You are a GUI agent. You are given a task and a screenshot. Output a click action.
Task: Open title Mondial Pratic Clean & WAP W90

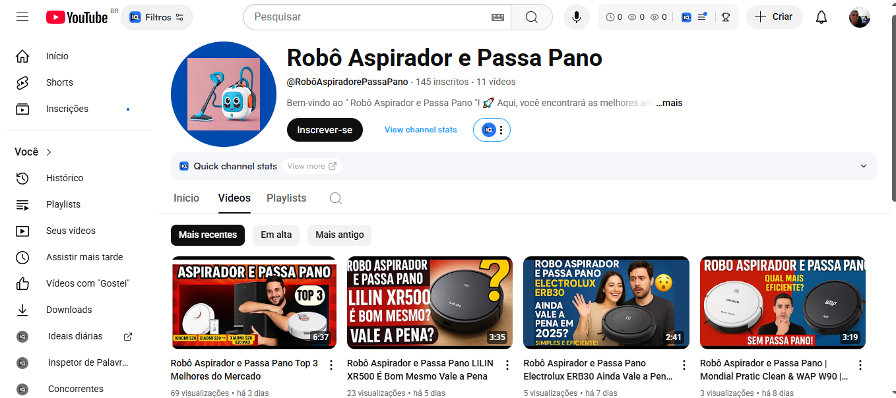coord(774,370)
